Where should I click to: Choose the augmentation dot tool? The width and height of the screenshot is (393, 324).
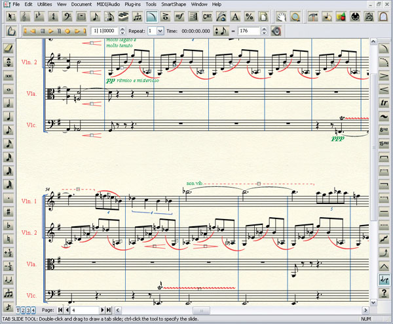[x=9, y=198]
